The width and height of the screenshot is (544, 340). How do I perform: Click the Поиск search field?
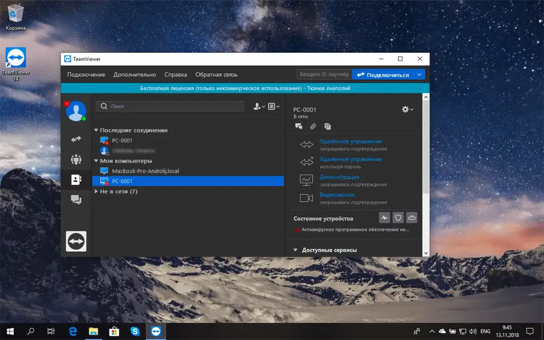tap(170, 106)
